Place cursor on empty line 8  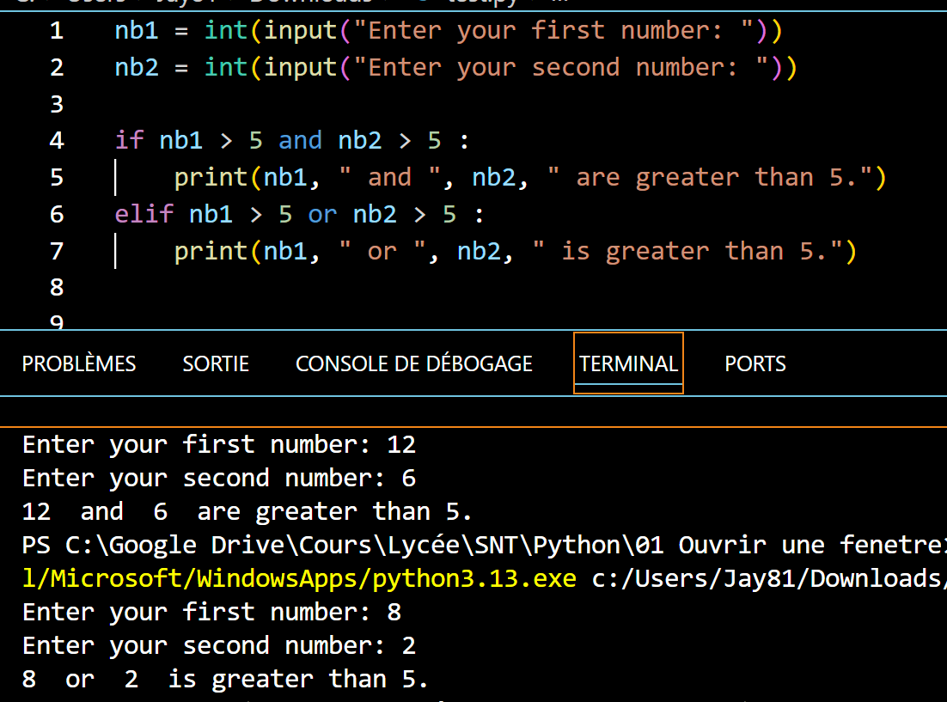tap(344, 287)
